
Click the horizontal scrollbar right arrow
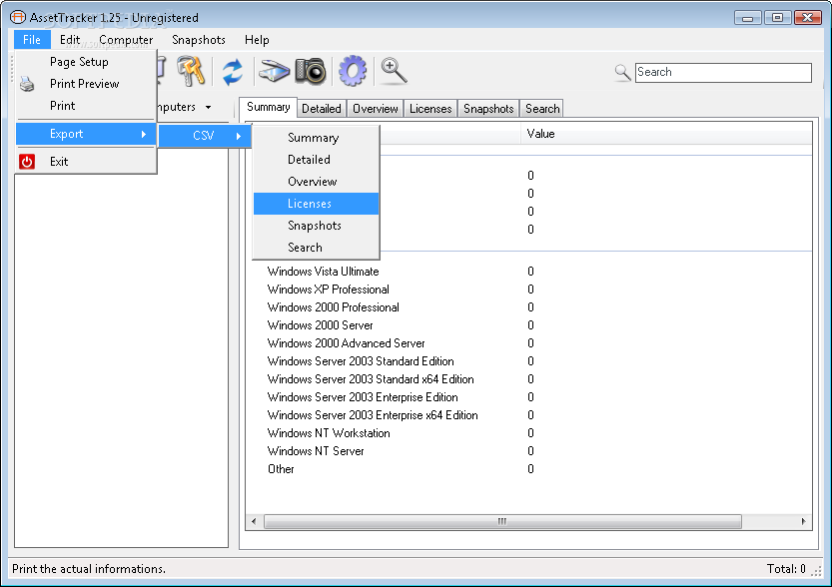tap(803, 522)
